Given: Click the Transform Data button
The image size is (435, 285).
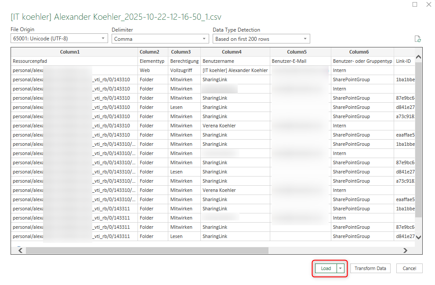Looking at the screenshot, I should pyautogui.click(x=370, y=268).
